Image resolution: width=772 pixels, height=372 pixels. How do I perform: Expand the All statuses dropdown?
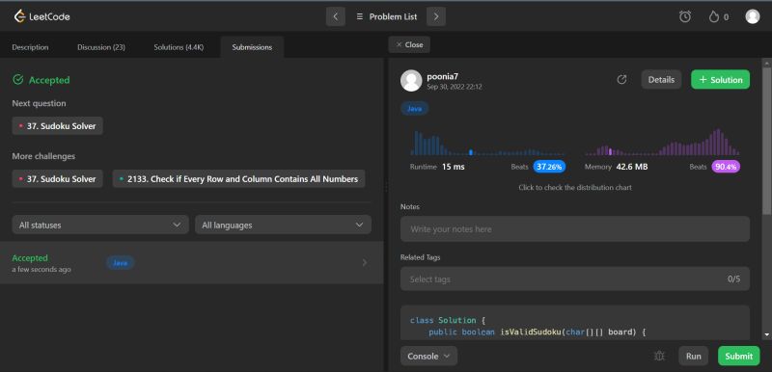[x=100, y=225]
